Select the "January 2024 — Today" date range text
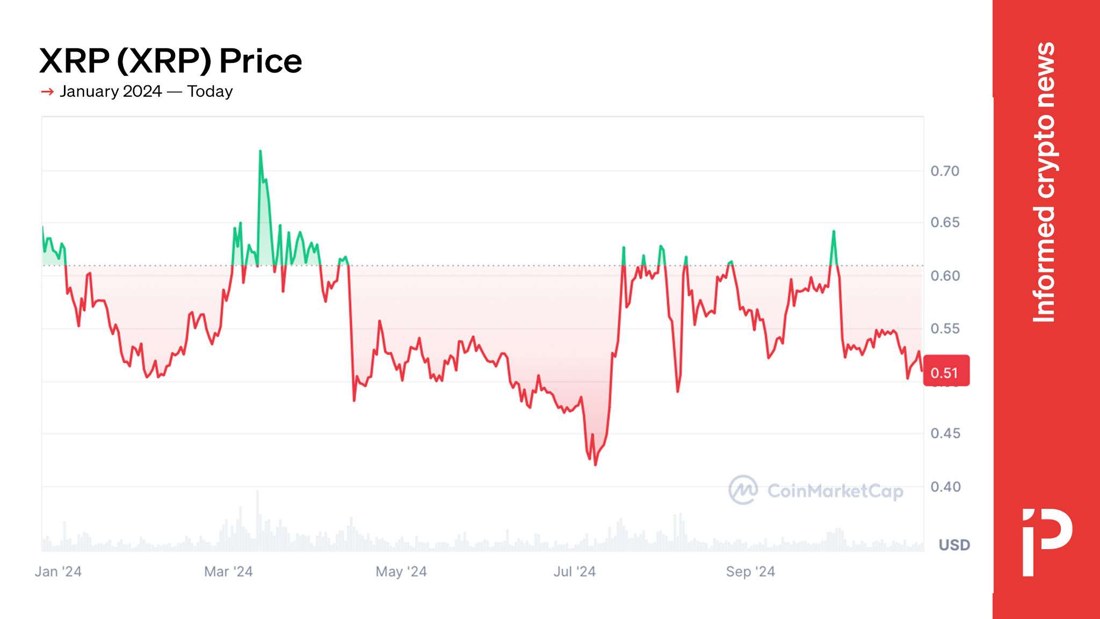This screenshot has width=1100, height=619. pos(146,91)
